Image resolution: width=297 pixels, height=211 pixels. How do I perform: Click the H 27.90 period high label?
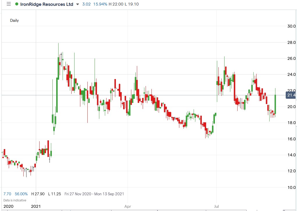[38, 194]
